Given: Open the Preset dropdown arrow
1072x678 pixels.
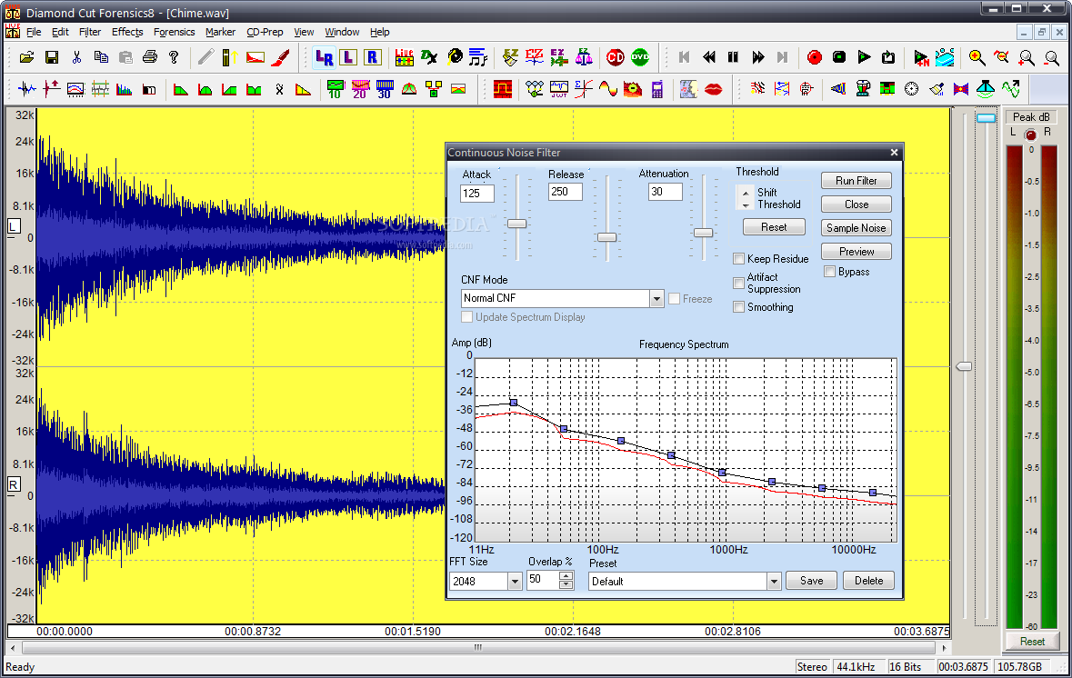Looking at the screenshot, I should [x=774, y=582].
